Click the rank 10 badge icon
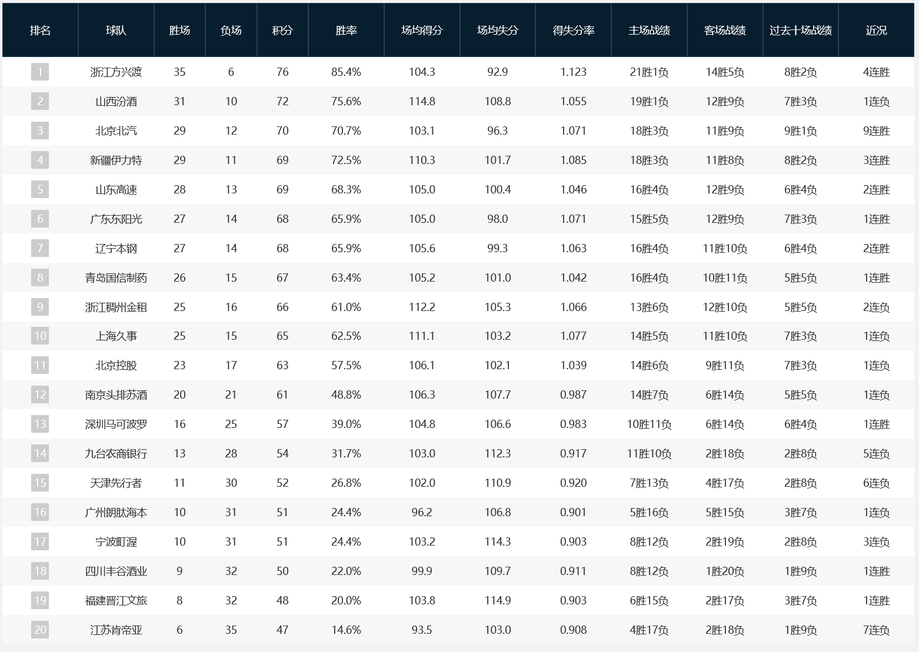The width and height of the screenshot is (919, 652). pyautogui.click(x=40, y=336)
